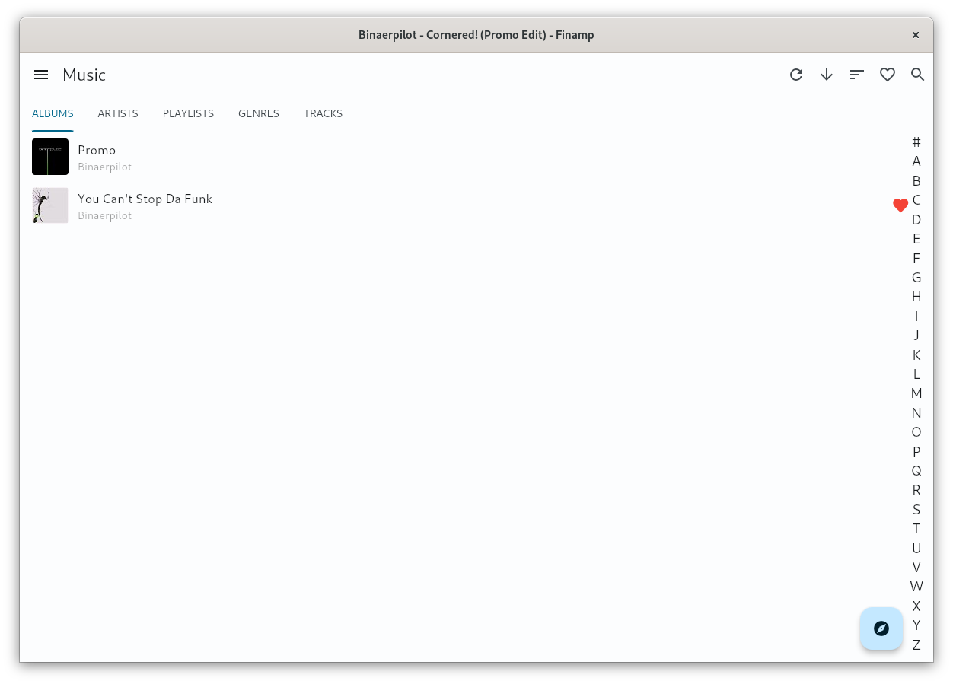Jump to the # section in alphabet scroller
Screen dimensions: 953x684
916,142
